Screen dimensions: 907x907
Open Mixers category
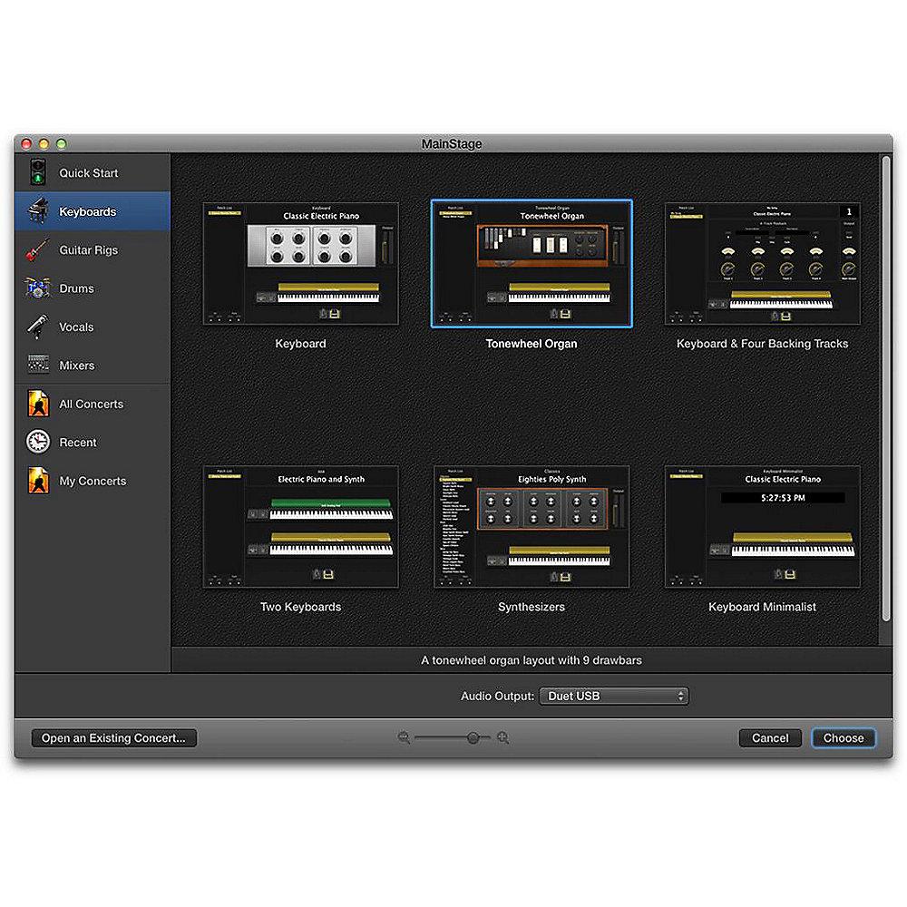(x=93, y=365)
